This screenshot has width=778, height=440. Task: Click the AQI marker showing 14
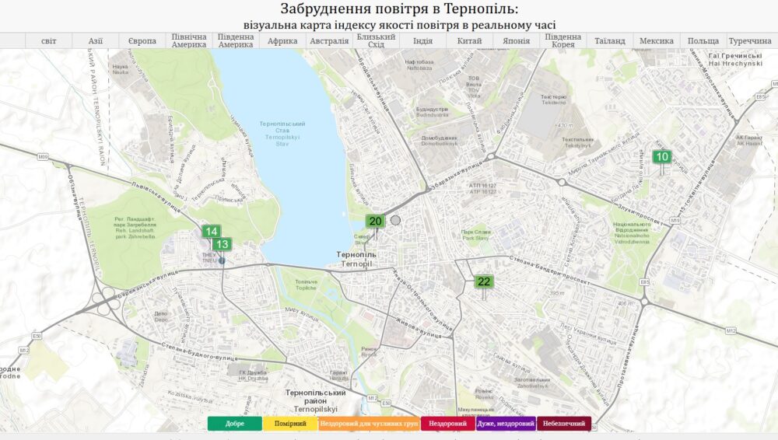(x=211, y=231)
